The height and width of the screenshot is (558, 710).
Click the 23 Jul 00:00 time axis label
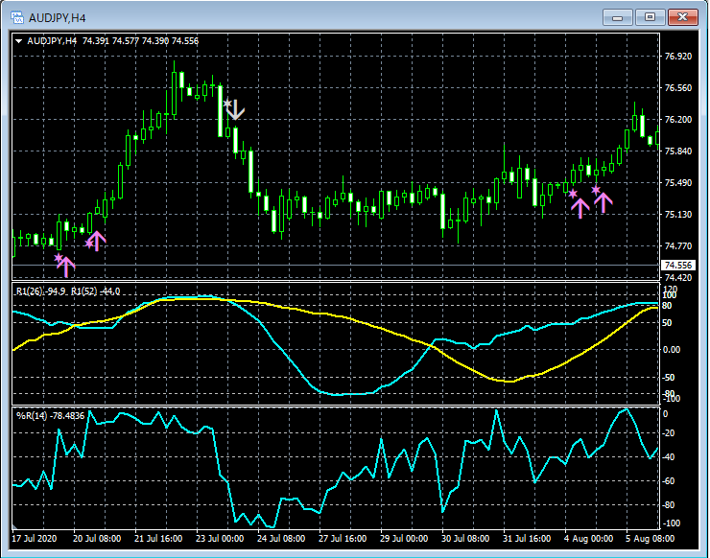(x=220, y=539)
